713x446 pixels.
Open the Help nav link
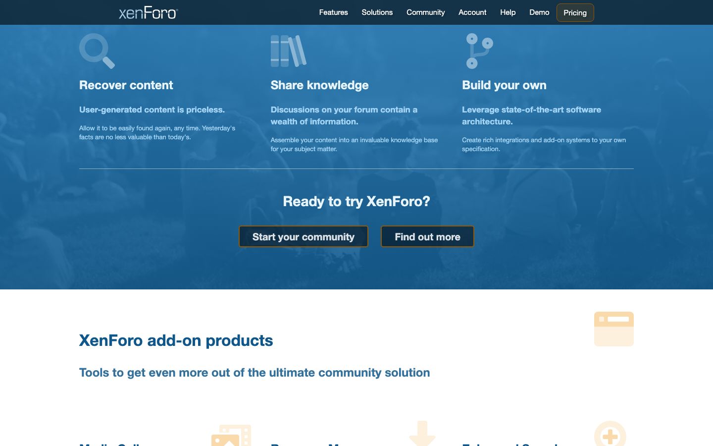coord(508,12)
